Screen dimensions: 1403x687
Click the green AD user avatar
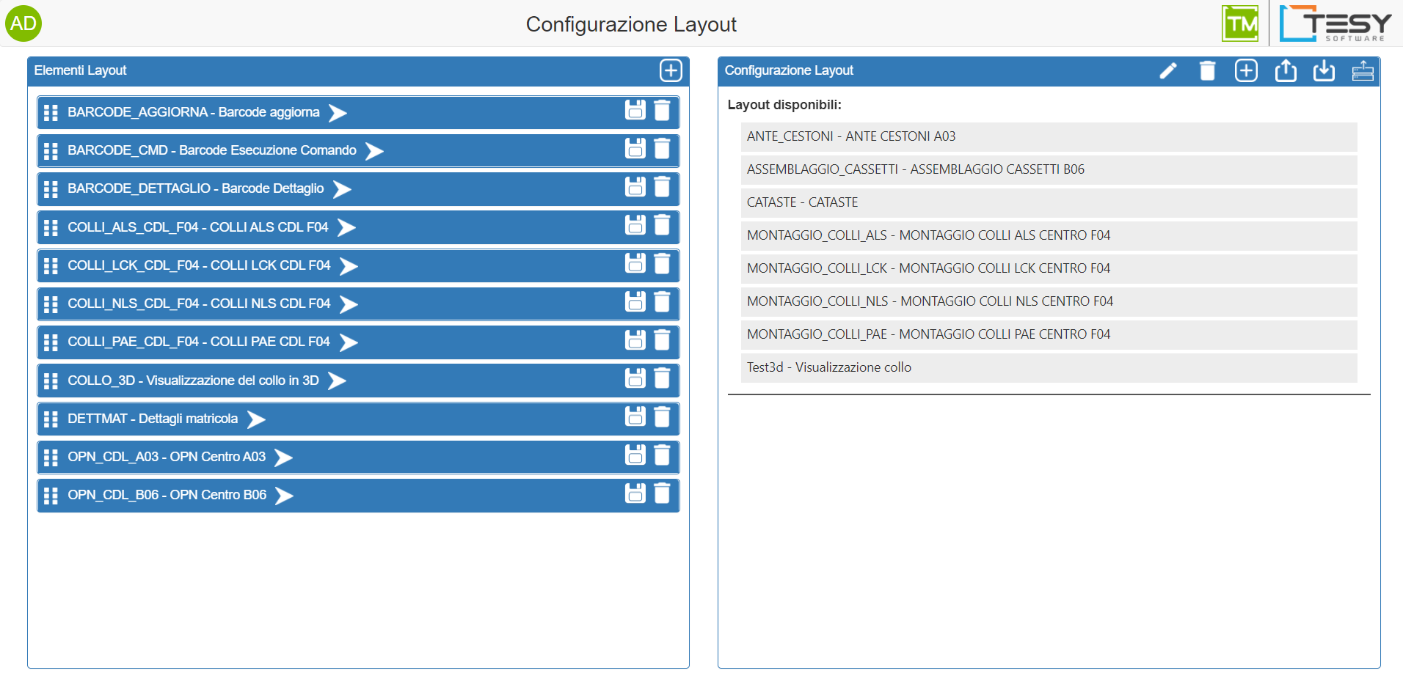pyautogui.click(x=23, y=23)
